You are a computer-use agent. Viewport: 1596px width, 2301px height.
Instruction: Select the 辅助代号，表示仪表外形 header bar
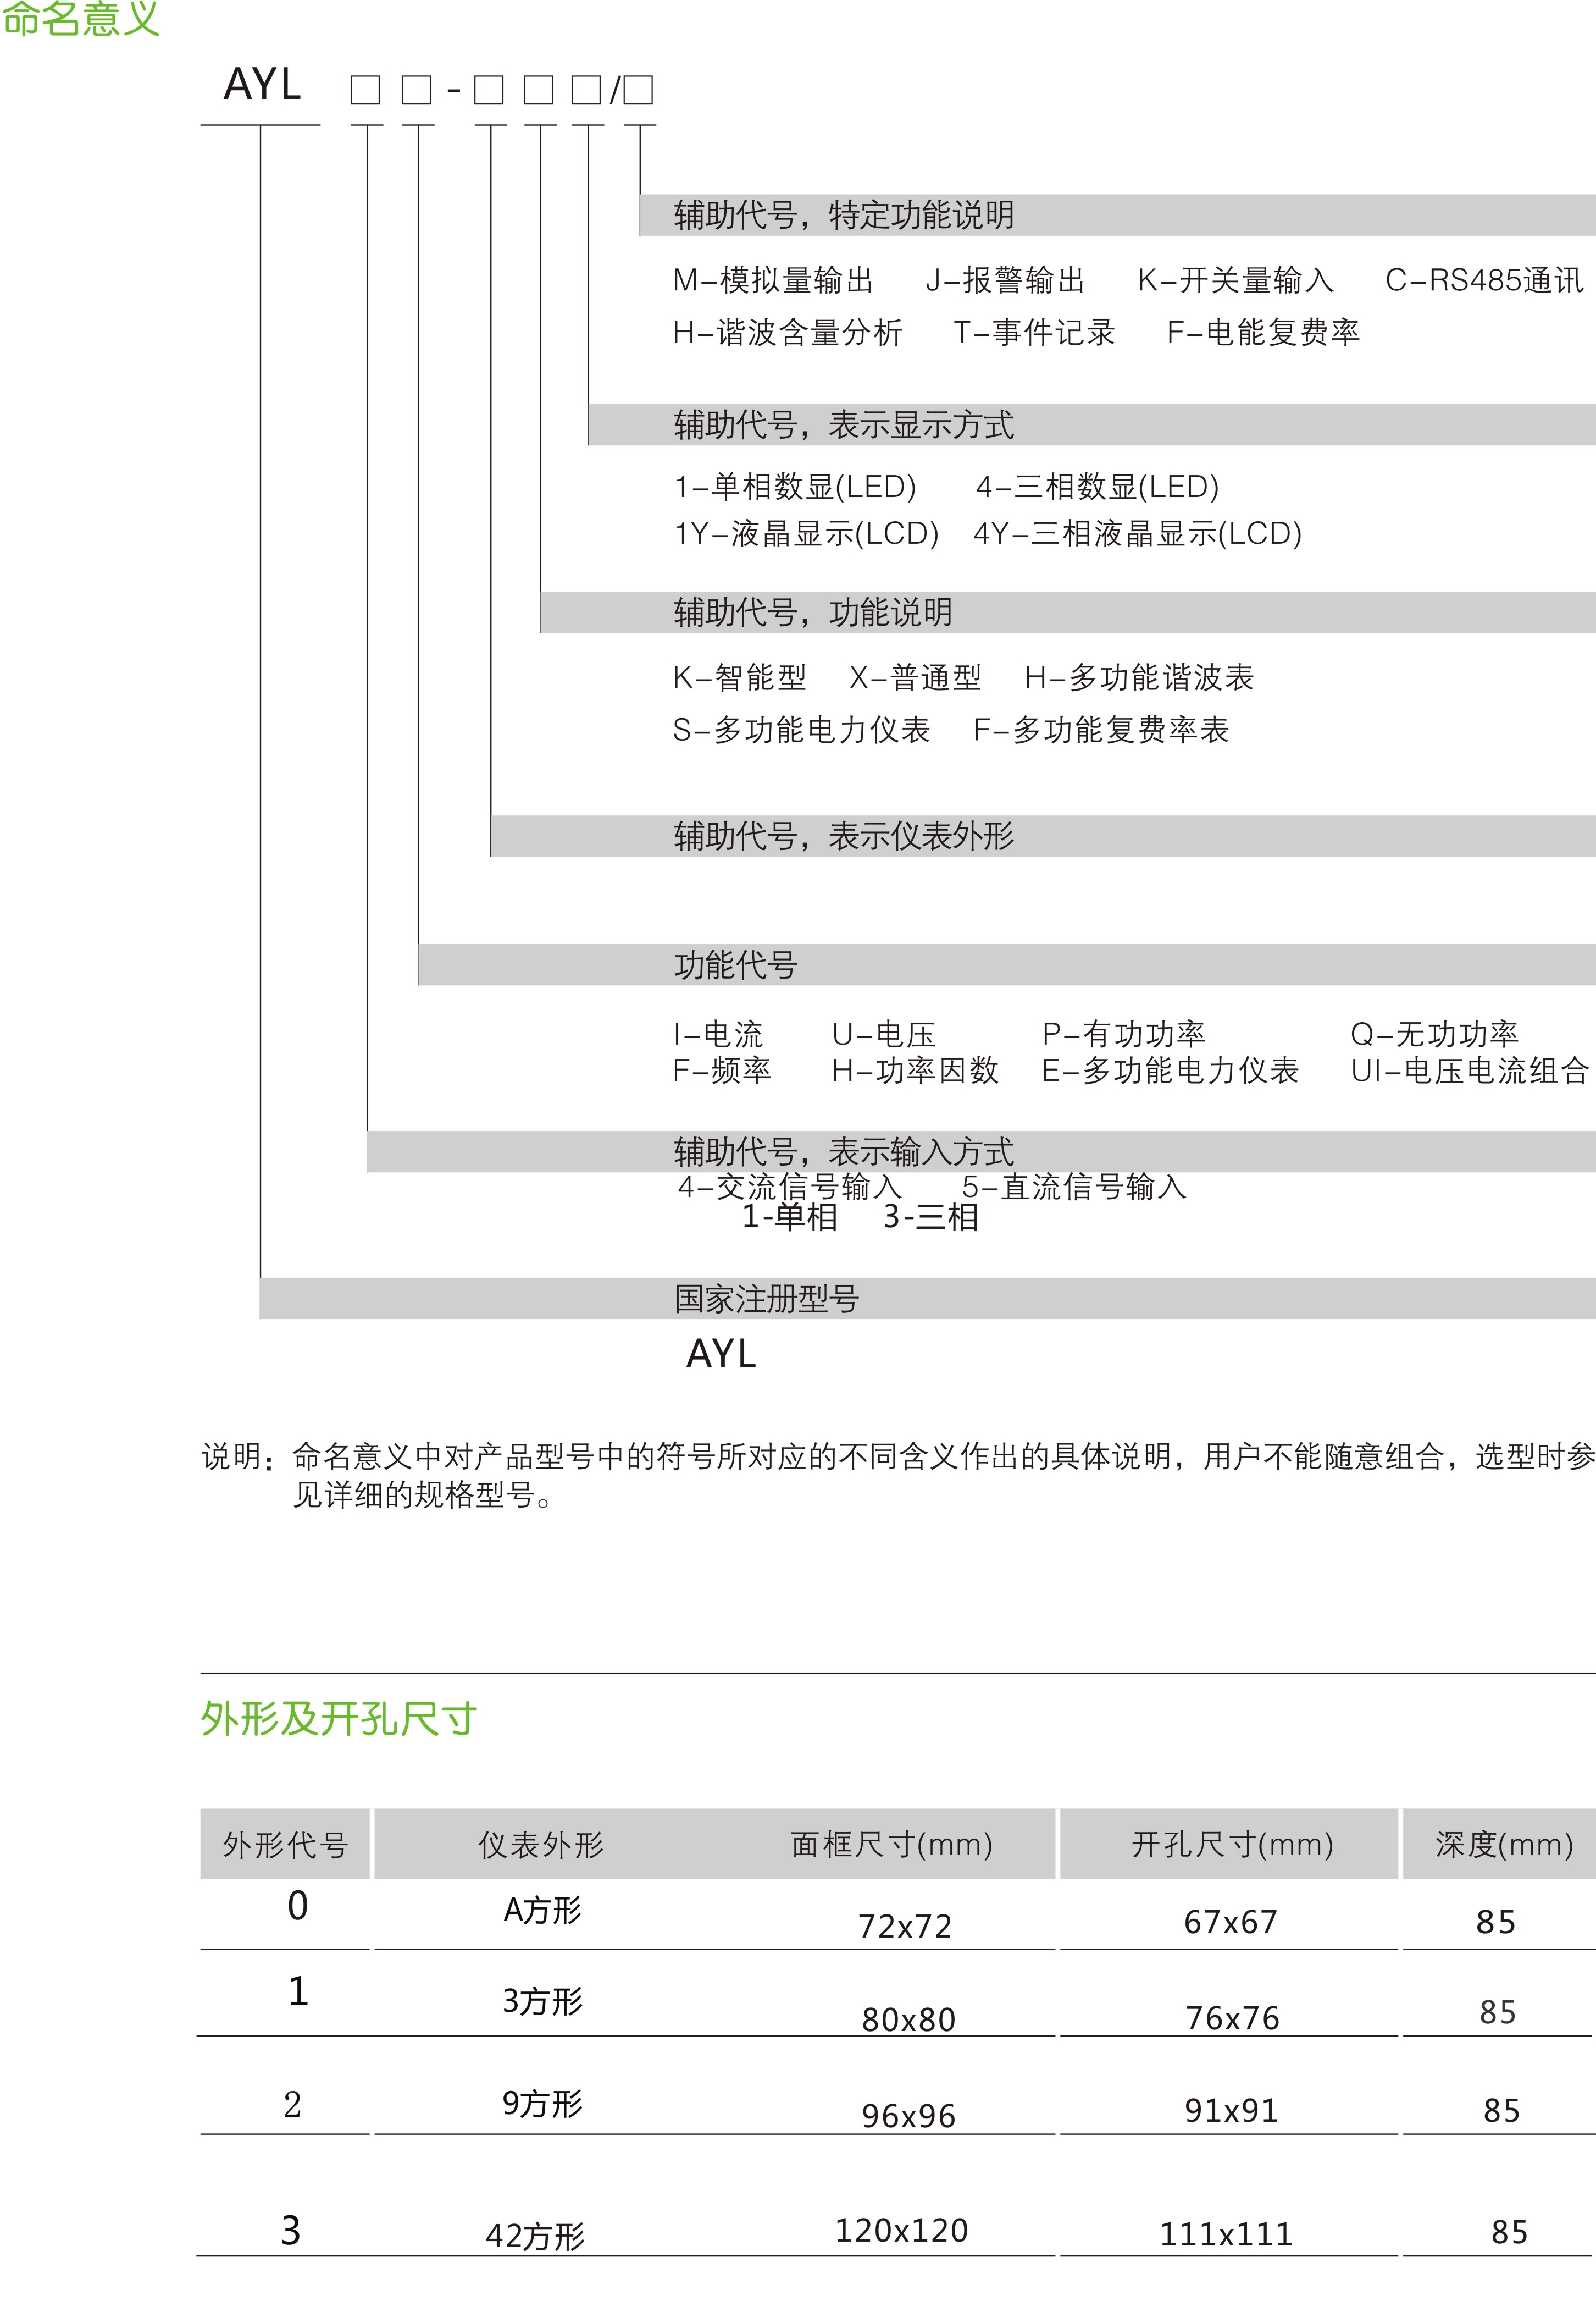coord(1043,836)
